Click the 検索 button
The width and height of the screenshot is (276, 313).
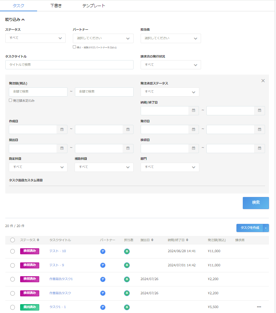256,203
